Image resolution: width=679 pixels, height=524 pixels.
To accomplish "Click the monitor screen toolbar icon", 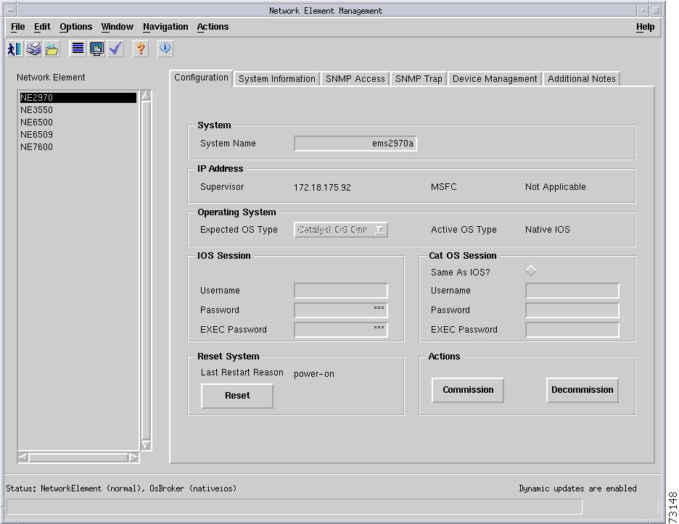I will coord(96,49).
